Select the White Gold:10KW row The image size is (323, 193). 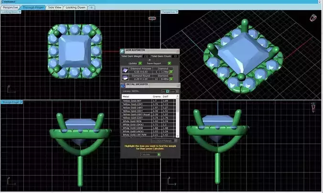click(x=149, y=128)
